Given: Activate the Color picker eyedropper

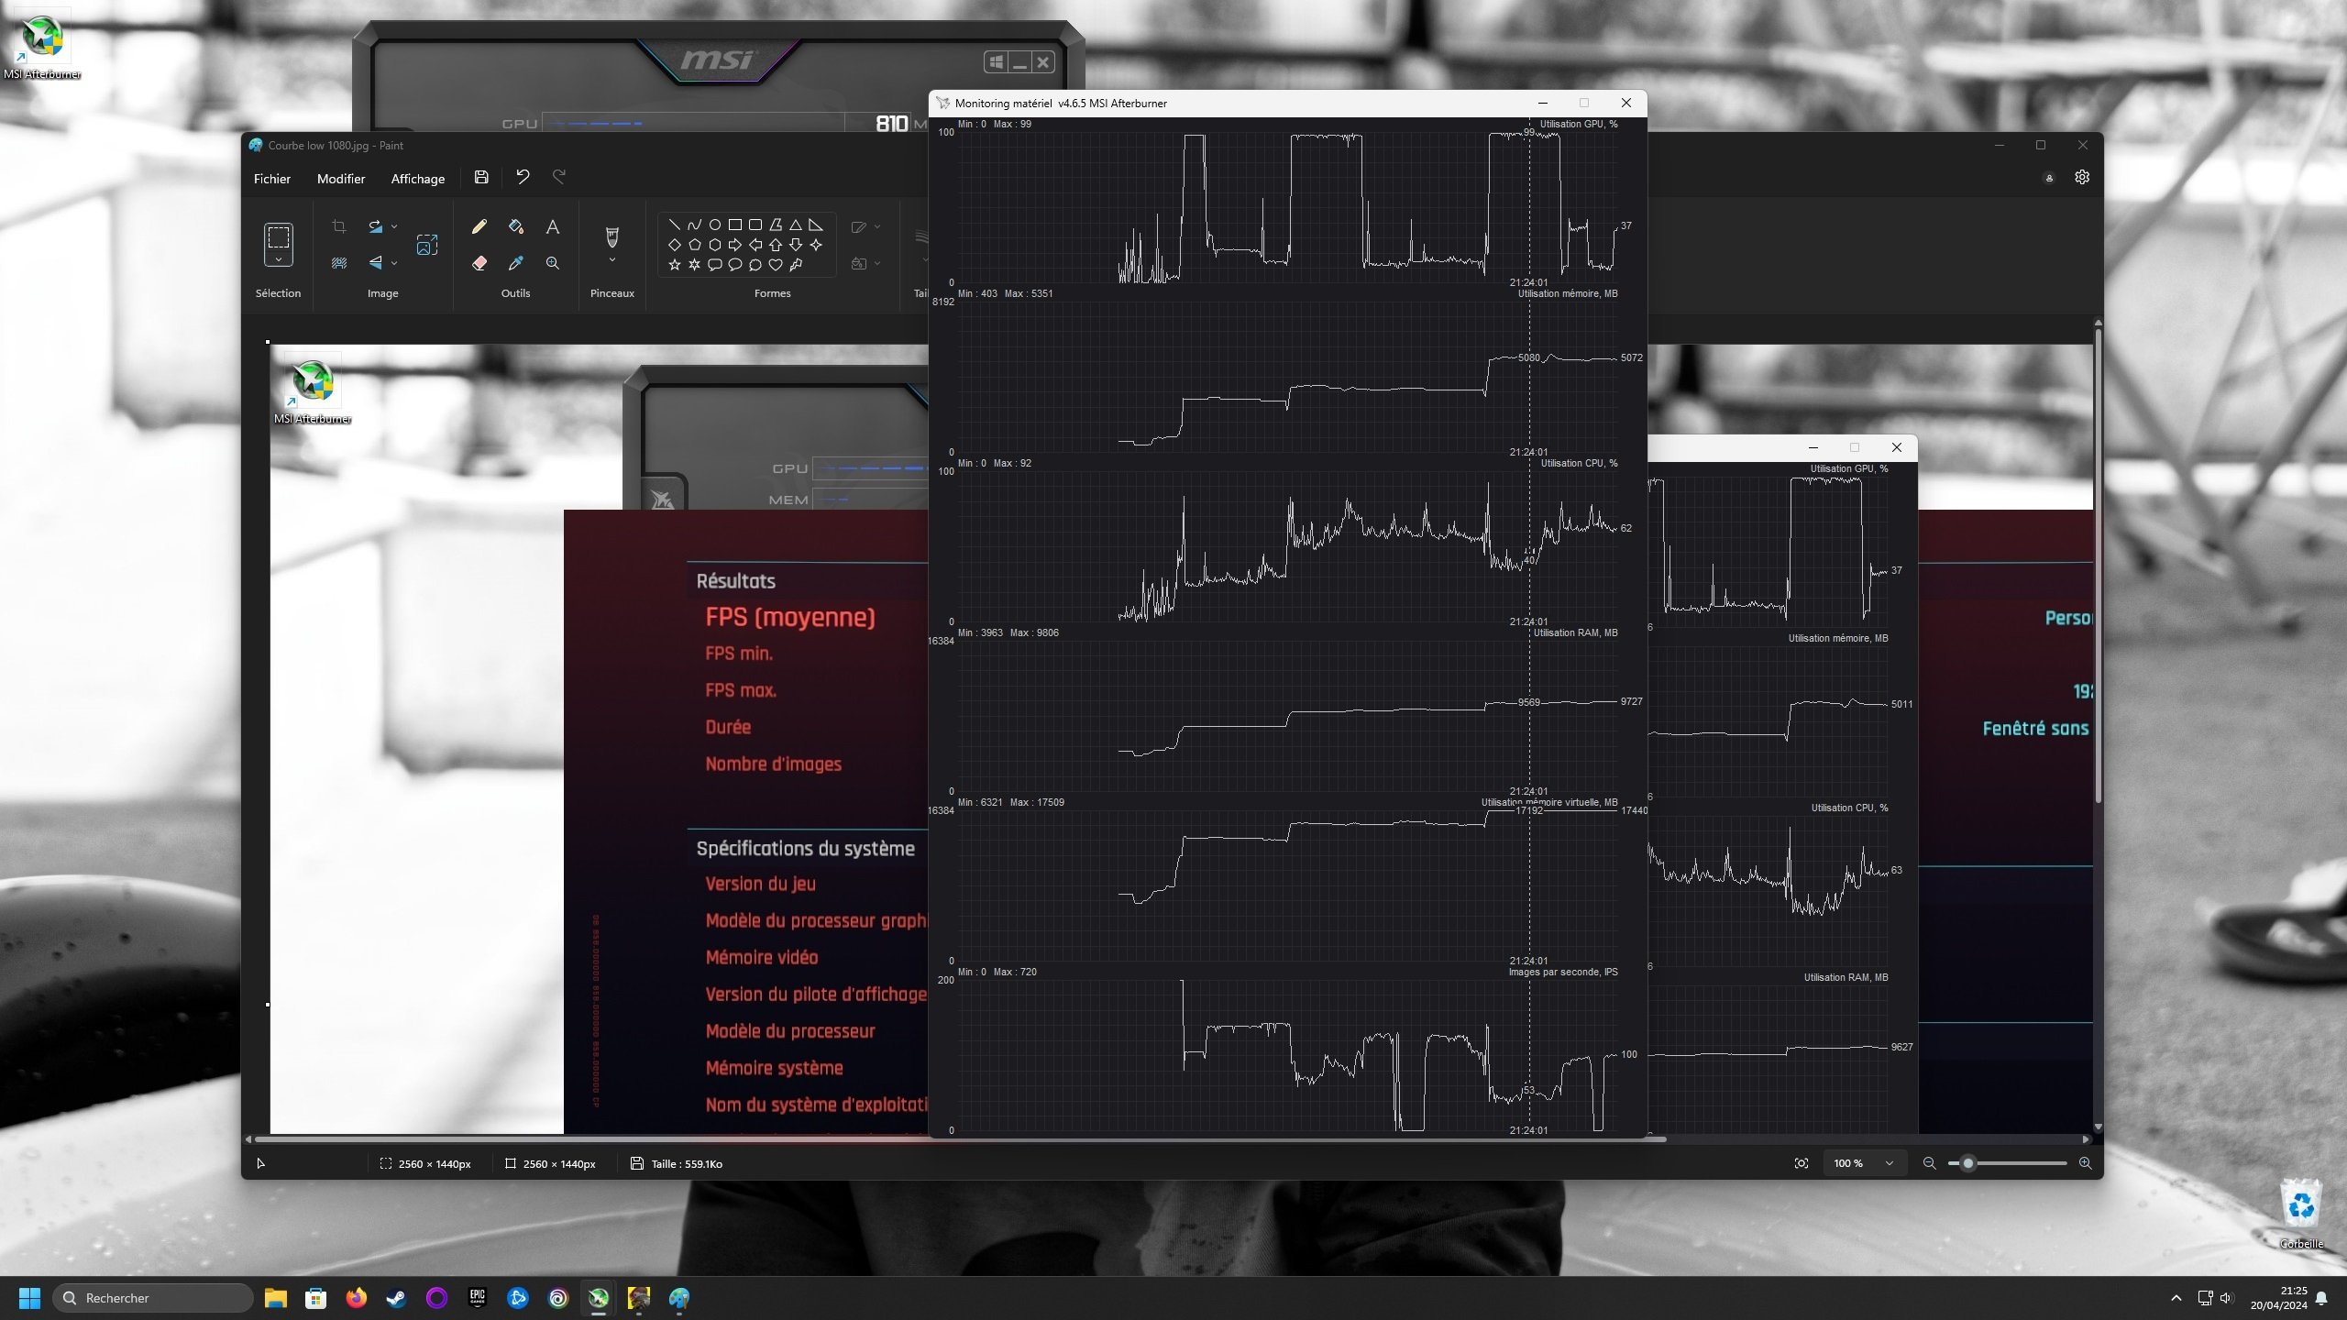Looking at the screenshot, I should tap(515, 263).
